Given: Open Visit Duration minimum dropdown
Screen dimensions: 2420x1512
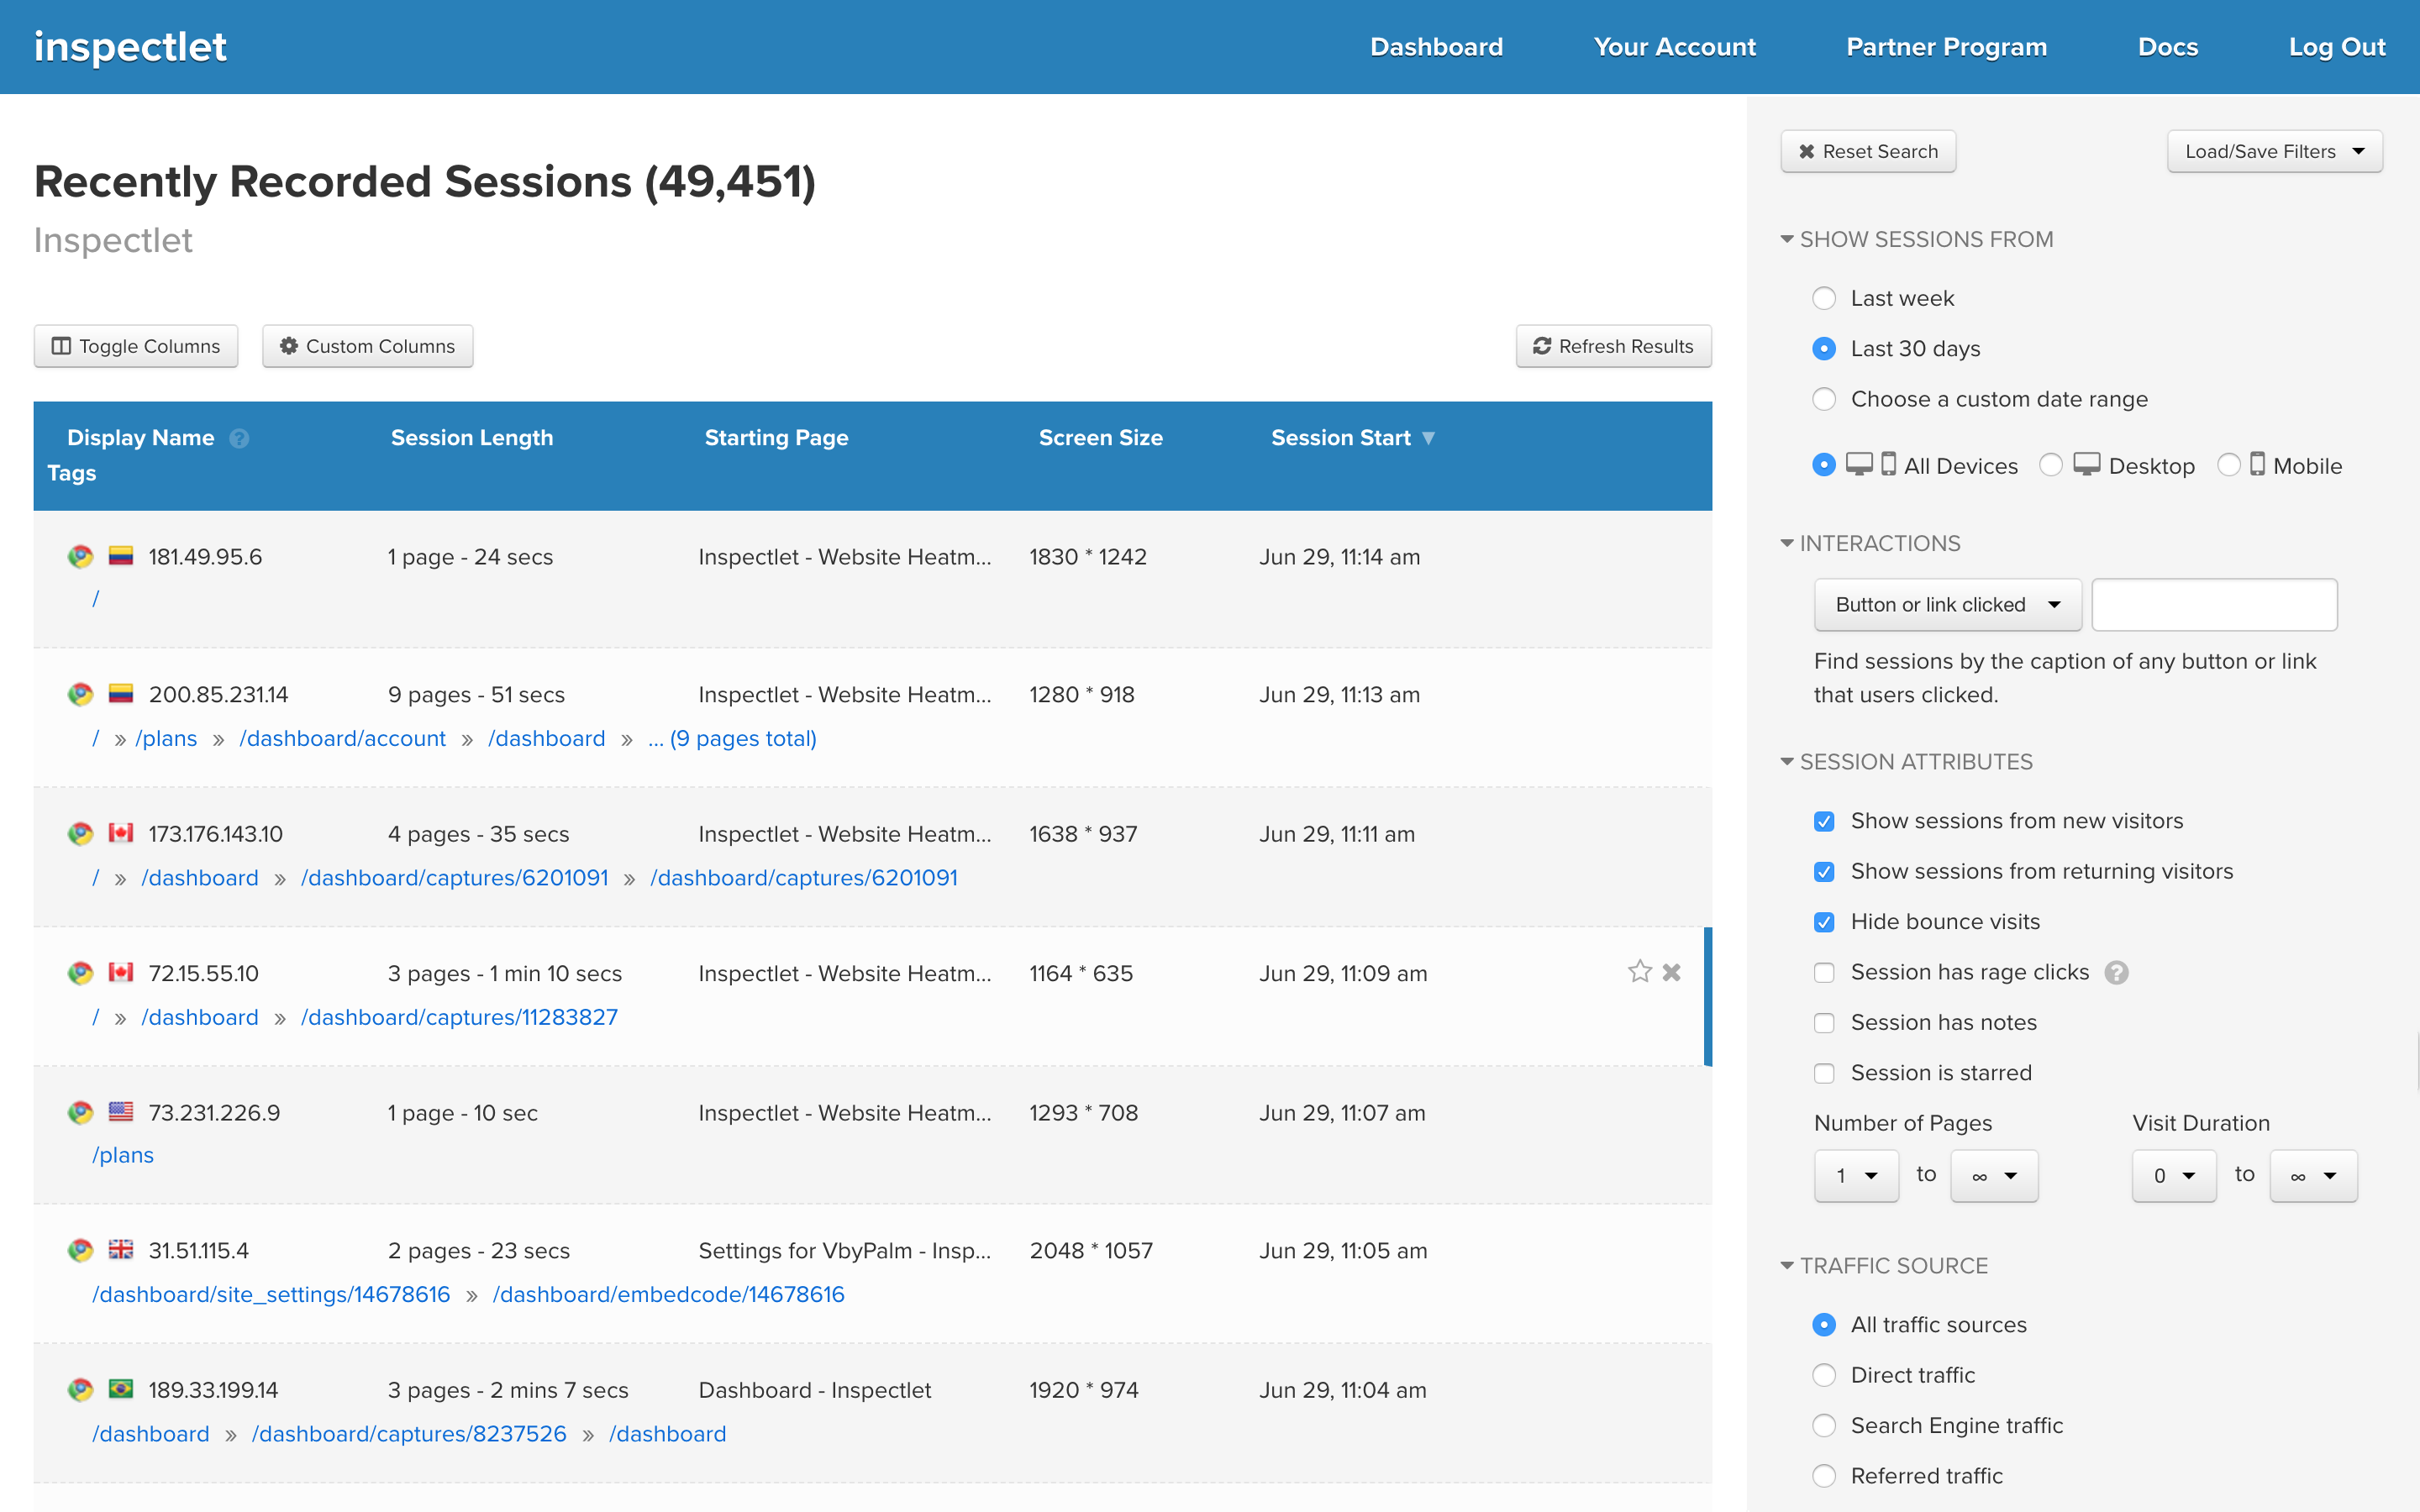Looking at the screenshot, I should [x=2174, y=1176].
